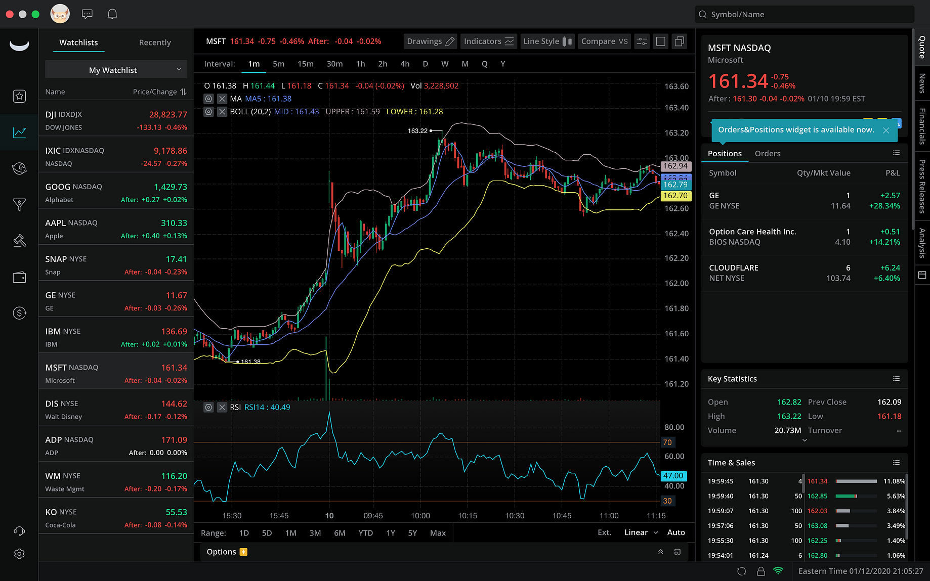Expand more Key Statistics rows
930x581 pixels.
(x=805, y=440)
